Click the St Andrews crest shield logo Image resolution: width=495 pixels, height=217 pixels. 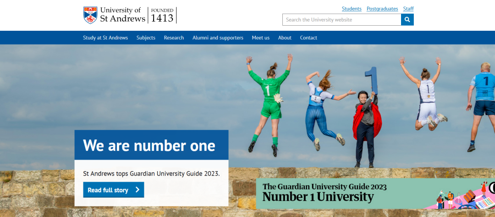coord(90,15)
